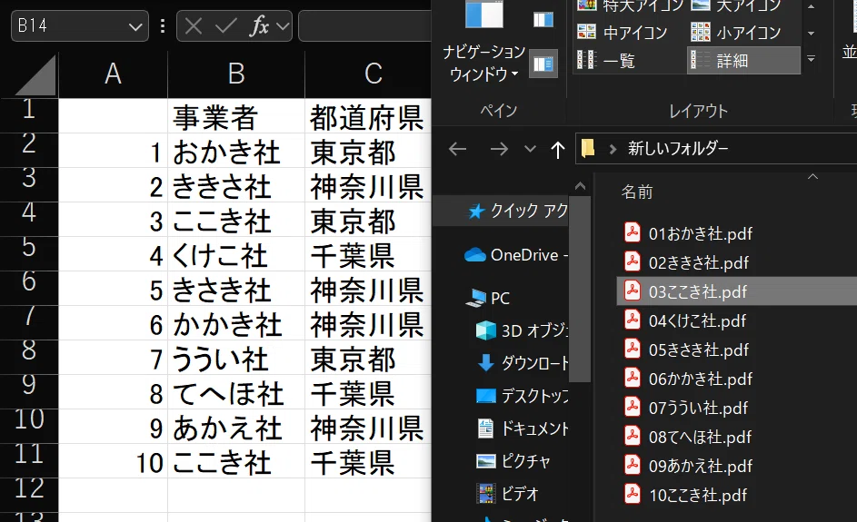The height and width of the screenshot is (522, 857).
Task: Select column A header
Action: point(113,74)
